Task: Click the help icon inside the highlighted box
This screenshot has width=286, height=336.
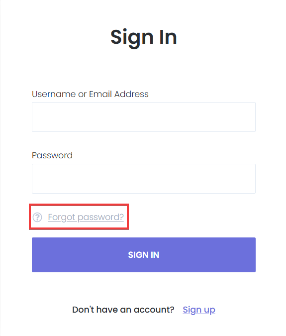Action: pyautogui.click(x=37, y=218)
